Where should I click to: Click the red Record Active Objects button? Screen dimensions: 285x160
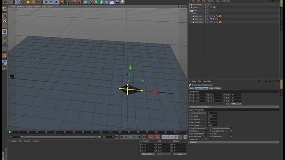(150, 137)
